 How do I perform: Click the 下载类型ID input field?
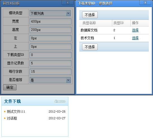point(51,55)
